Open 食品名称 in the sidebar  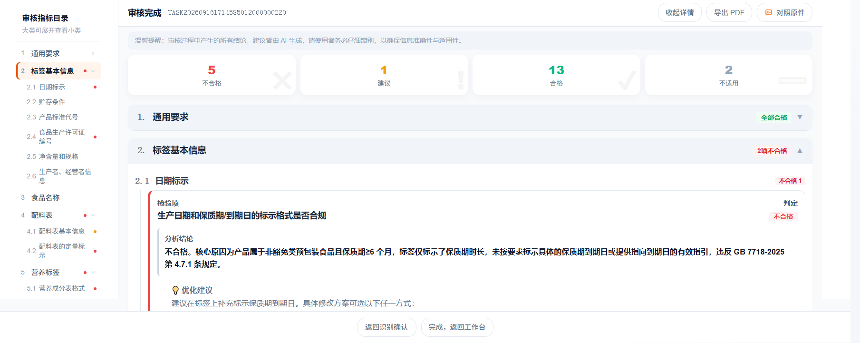59,197
